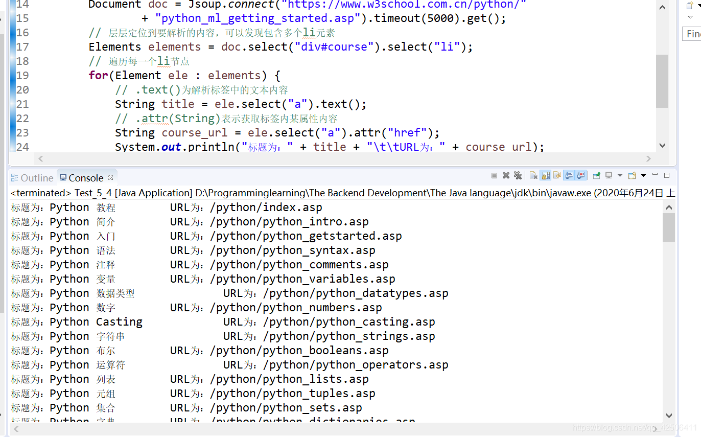This screenshot has width=701, height=437.
Task: Remove all terminated launches with double X icon
Action: pyautogui.click(x=518, y=175)
